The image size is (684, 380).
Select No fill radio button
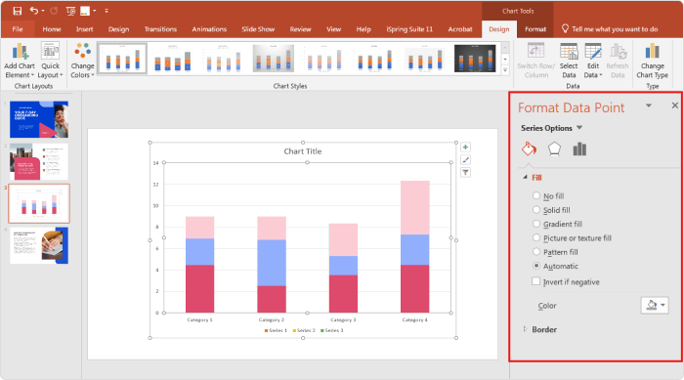[536, 196]
